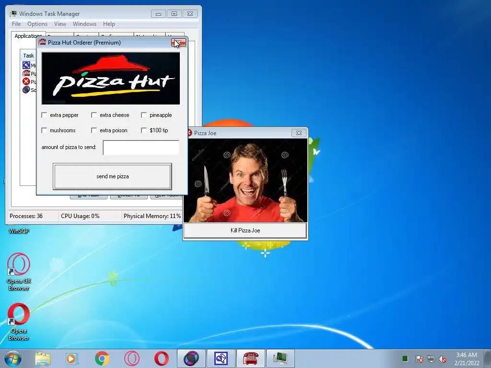
Task: Tick the pineapple checkbox
Action: 144,115
